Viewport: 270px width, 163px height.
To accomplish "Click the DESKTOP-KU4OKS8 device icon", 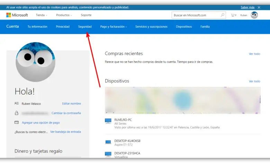I will 108,142.
